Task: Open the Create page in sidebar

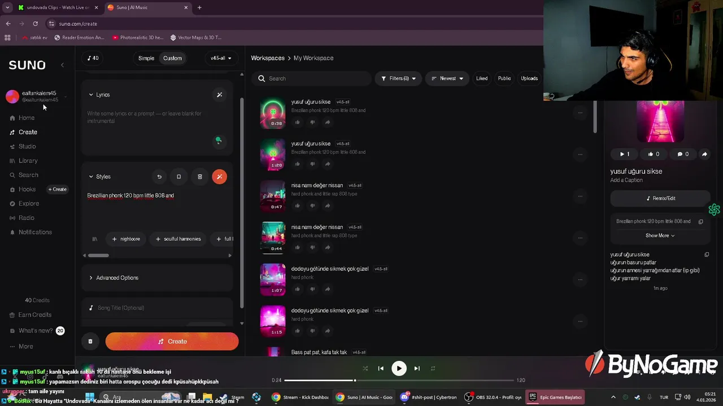Action: 24,132
